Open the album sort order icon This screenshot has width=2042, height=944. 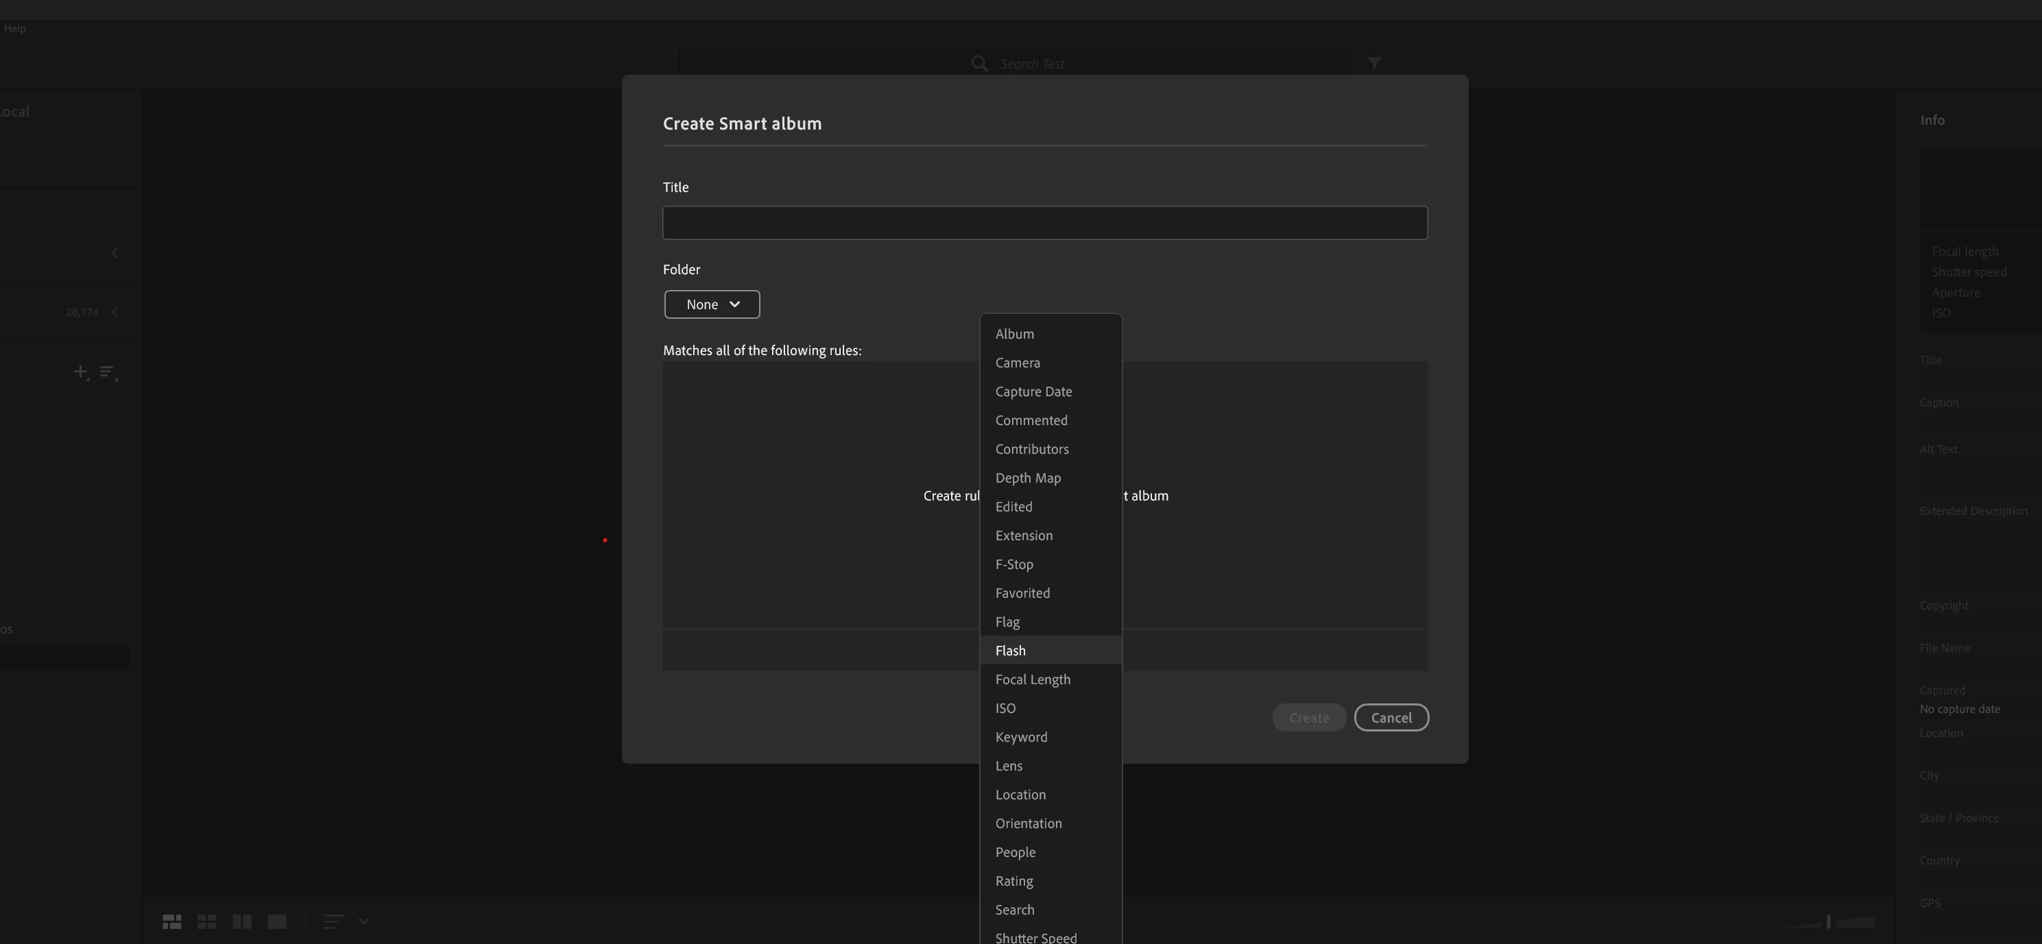click(x=108, y=372)
